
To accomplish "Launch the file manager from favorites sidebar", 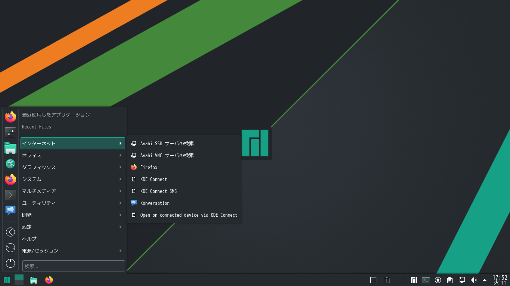I will [10, 148].
